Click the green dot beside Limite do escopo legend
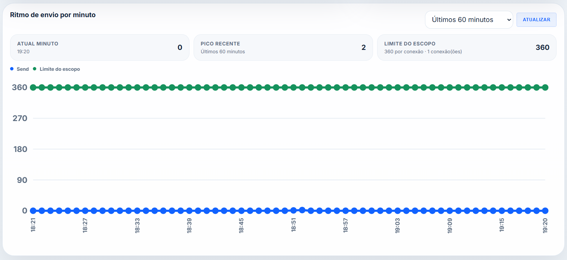Screen dimensions: 567x260 (x=35, y=69)
